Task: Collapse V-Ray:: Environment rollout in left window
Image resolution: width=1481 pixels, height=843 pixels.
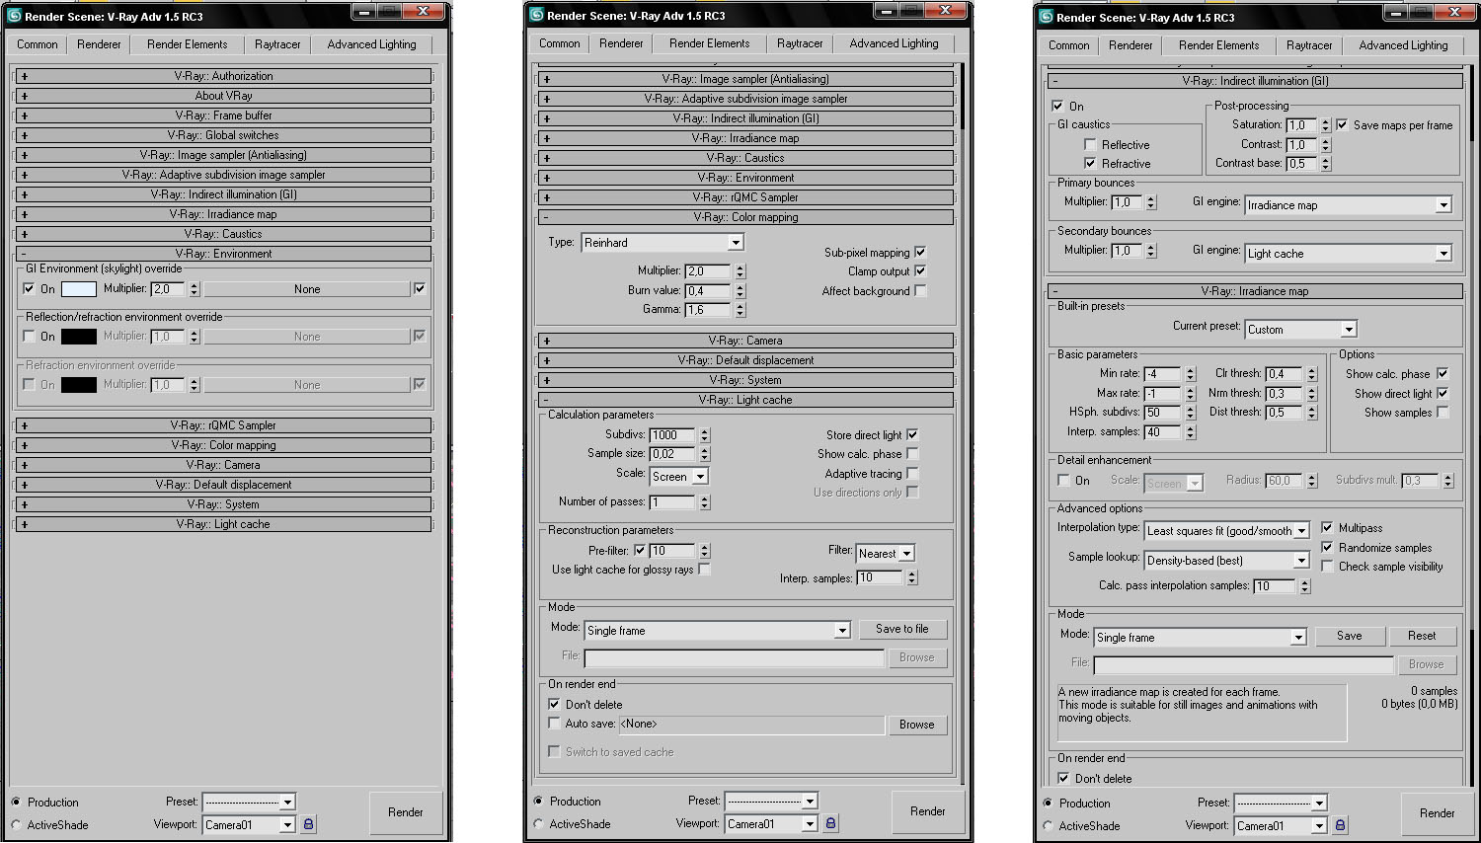Action: tap(224, 254)
